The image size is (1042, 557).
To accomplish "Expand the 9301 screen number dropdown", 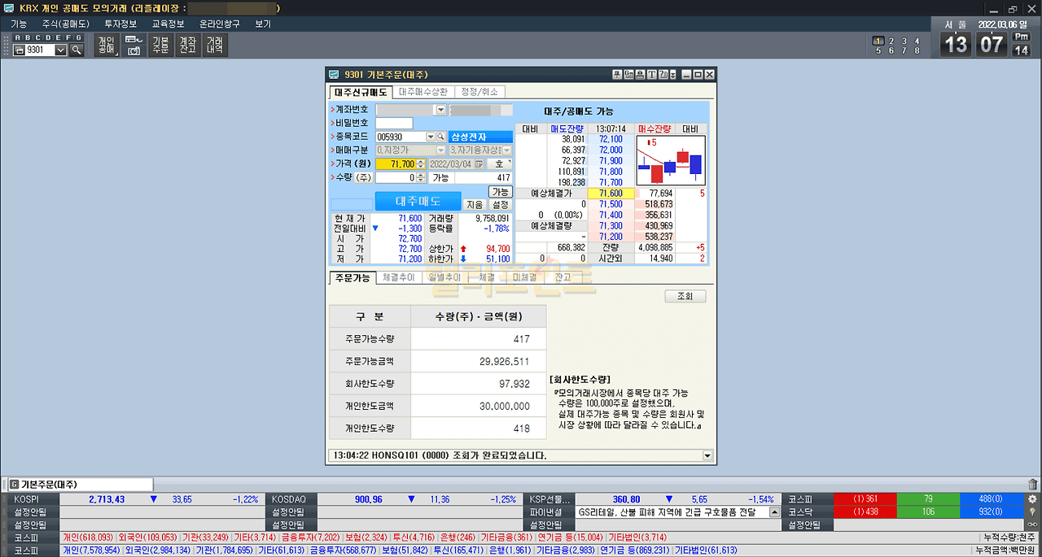I will click(60, 50).
